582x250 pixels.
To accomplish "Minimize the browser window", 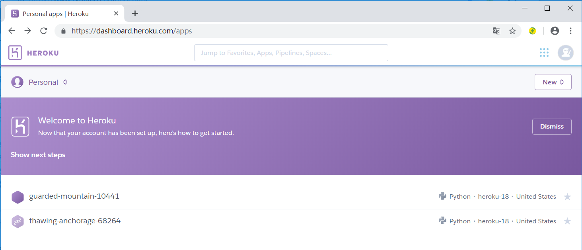I will tap(525, 8).
